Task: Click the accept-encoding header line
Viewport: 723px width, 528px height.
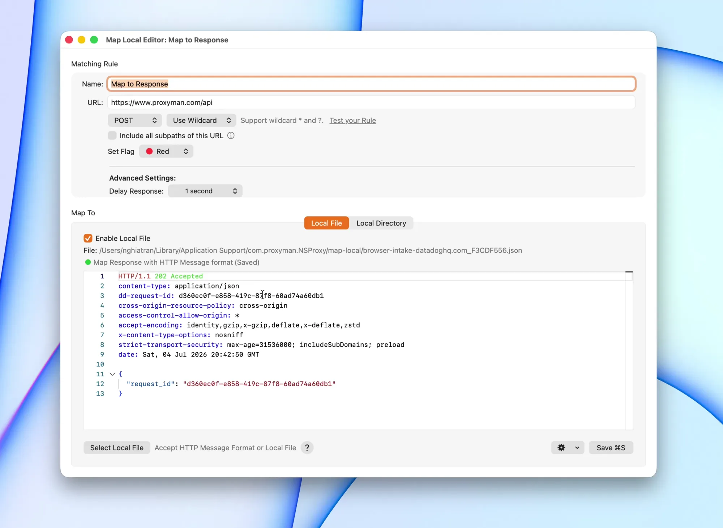Action: pos(239,325)
